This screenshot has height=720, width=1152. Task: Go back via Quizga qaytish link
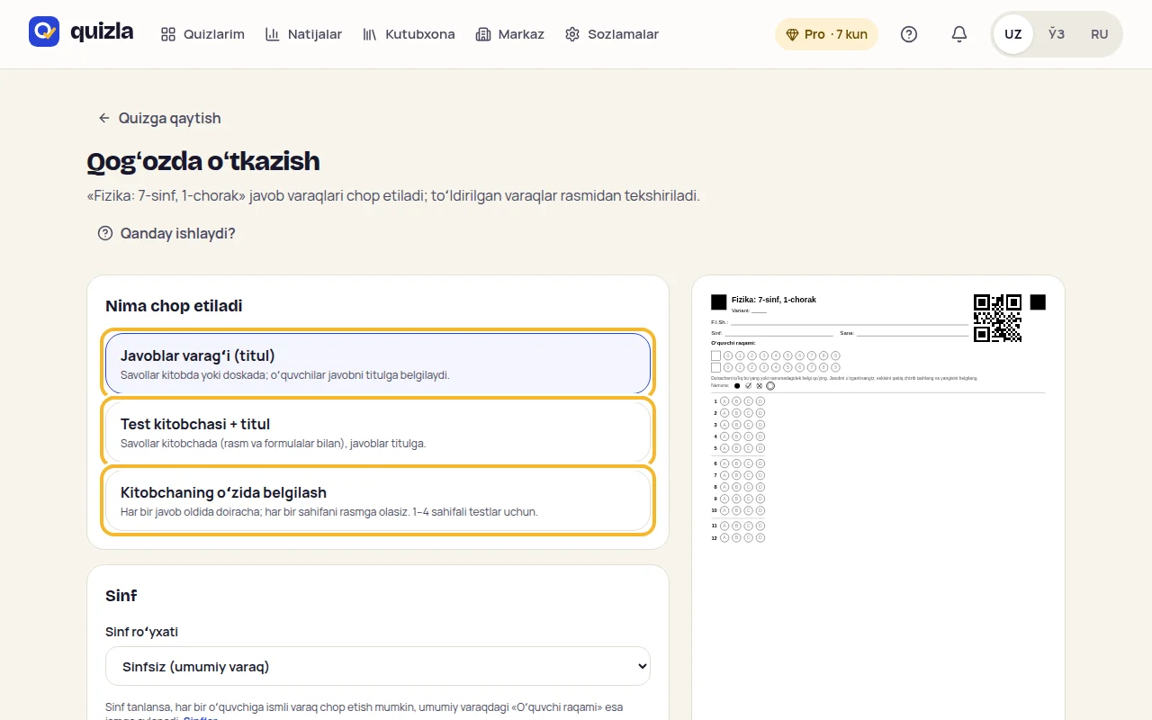click(x=158, y=118)
